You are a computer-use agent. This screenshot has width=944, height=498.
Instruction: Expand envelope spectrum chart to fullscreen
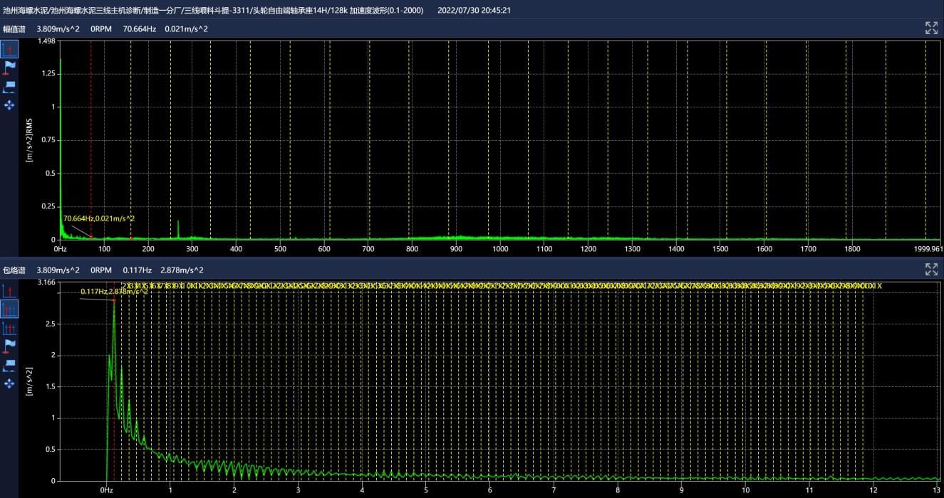coord(931,269)
